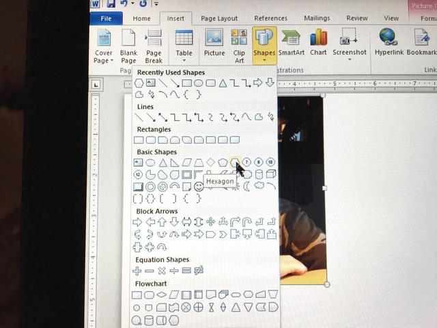Choose the Up Arrow in Block Arrows
Viewport: 437px width, 328px height.
[163, 222]
